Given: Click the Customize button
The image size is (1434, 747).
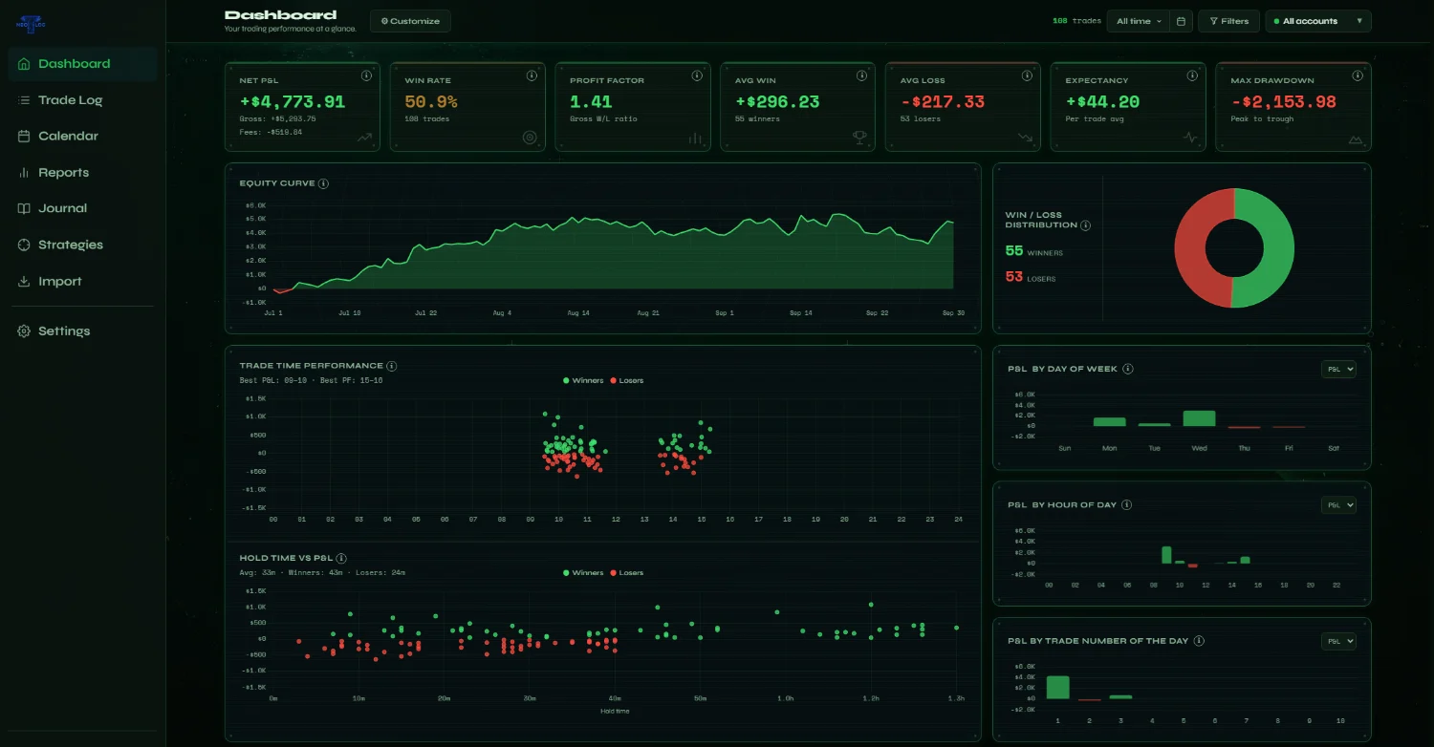Looking at the screenshot, I should point(410,21).
